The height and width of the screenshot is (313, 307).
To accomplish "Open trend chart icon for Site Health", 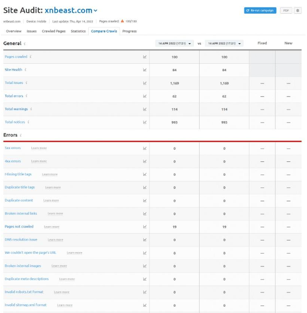I will 145,70.
